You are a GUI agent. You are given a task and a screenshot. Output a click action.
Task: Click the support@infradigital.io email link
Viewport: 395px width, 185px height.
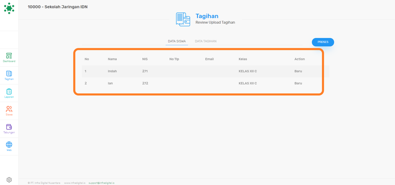click(x=102, y=183)
